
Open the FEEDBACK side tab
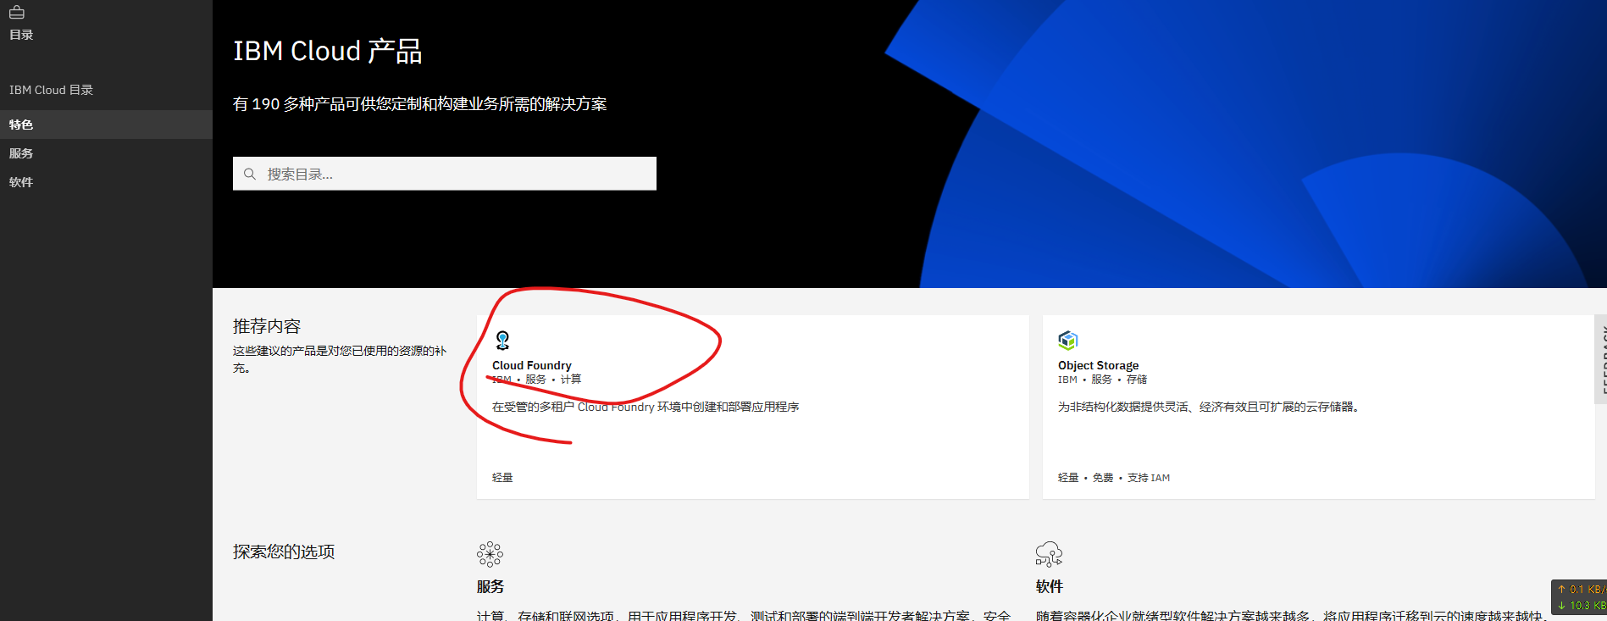click(x=1600, y=359)
